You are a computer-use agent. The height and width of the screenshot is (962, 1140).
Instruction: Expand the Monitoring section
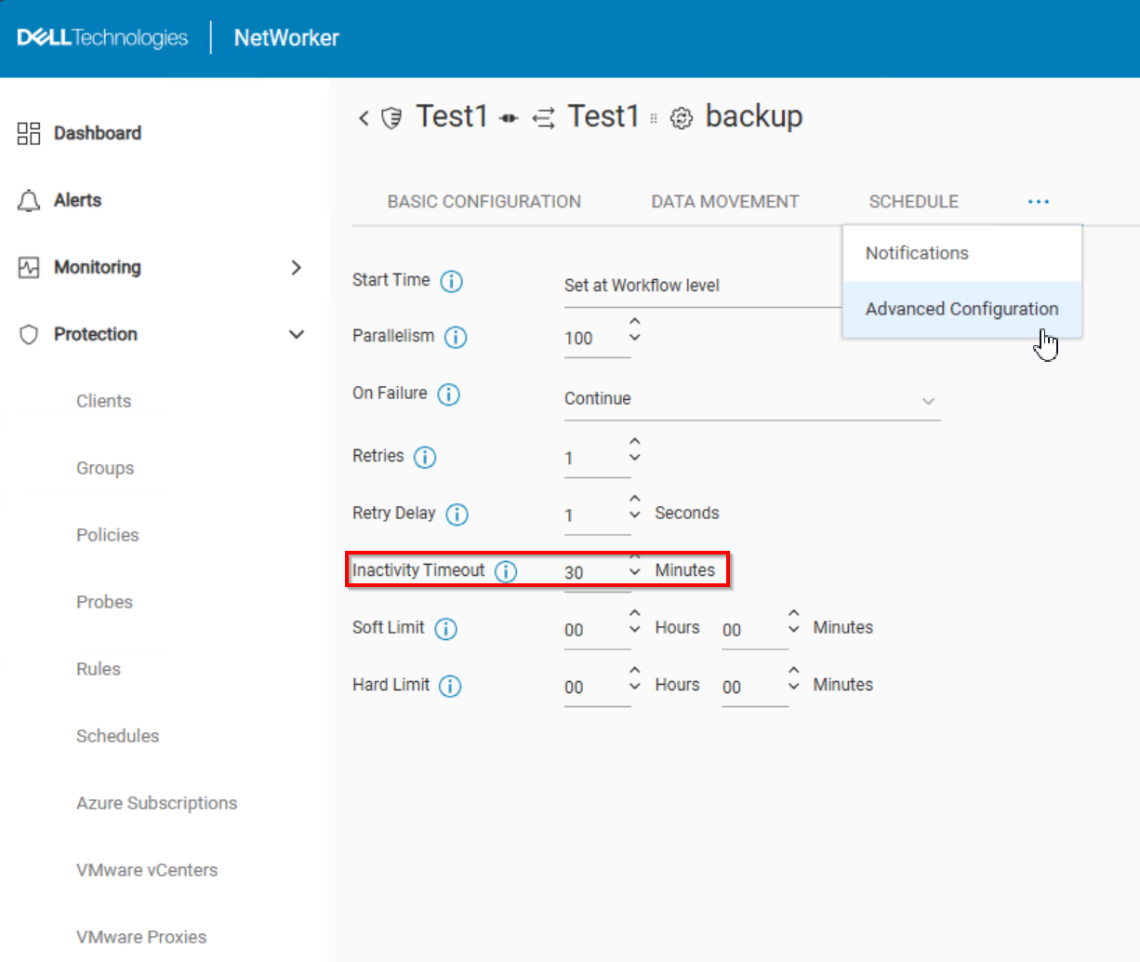(296, 267)
